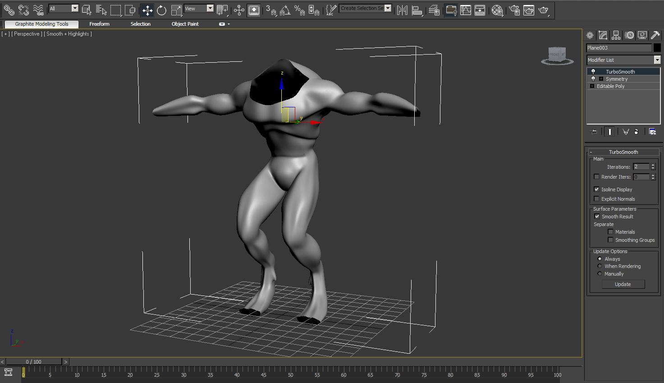Switch to the Display command panel
664x383 pixels.
(x=642, y=35)
